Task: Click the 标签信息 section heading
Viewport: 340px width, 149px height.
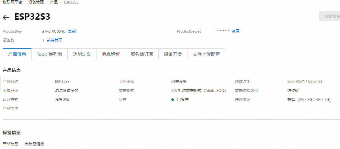Action: 12,132
